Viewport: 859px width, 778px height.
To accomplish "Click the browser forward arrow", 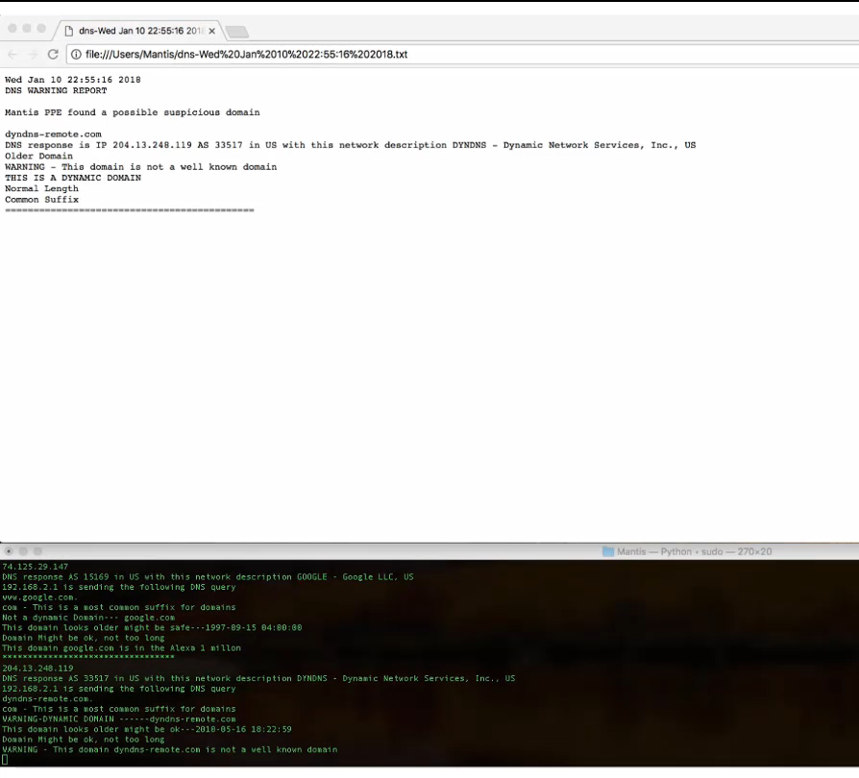I will point(33,55).
